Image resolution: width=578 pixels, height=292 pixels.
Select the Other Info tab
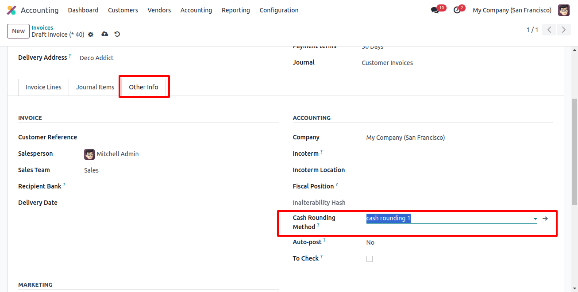[143, 87]
